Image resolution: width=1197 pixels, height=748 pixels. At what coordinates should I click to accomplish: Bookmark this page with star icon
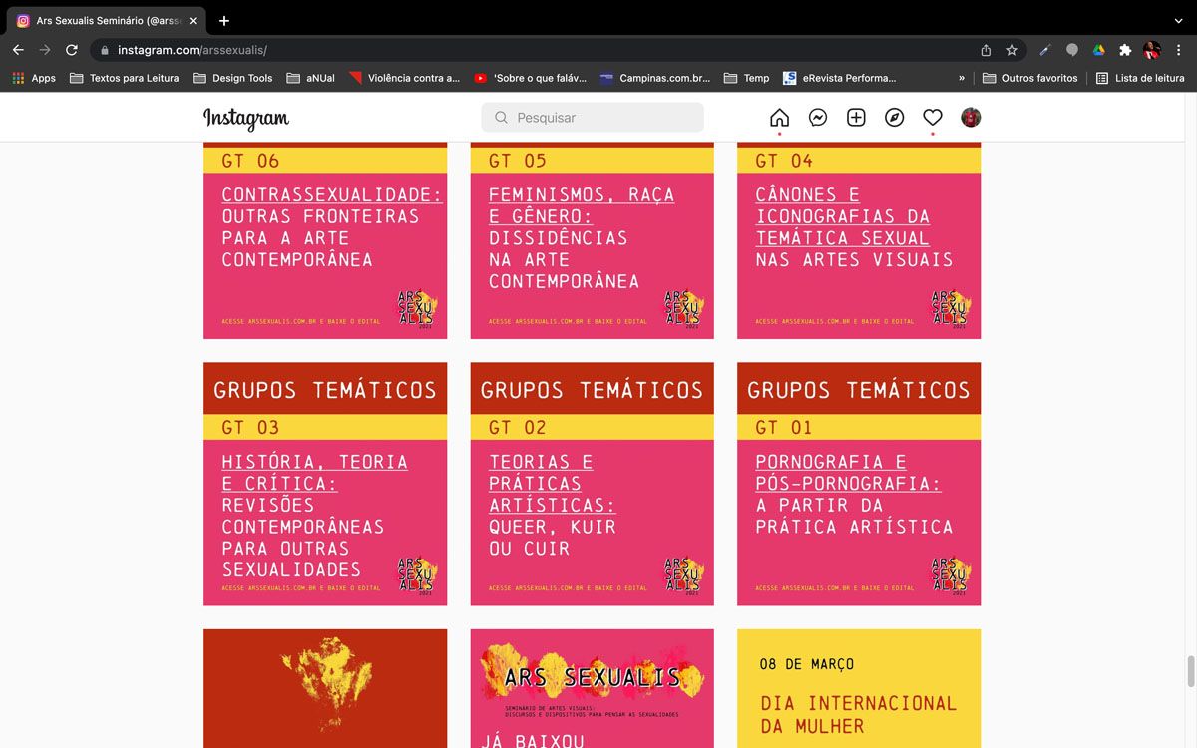[x=1012, y=50]
